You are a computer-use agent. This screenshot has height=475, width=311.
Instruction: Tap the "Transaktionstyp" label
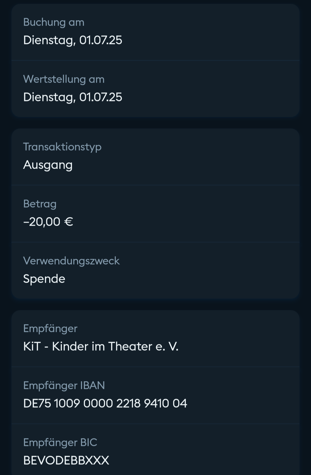[62, 147]
